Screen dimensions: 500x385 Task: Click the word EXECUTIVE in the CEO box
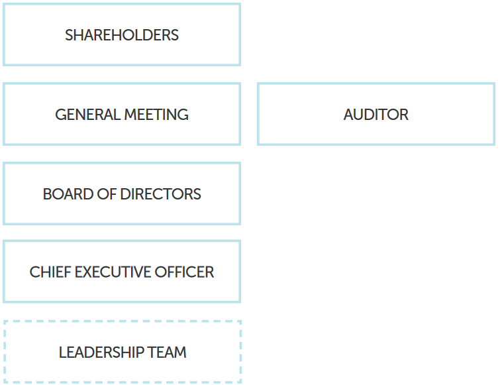[113, 272]
